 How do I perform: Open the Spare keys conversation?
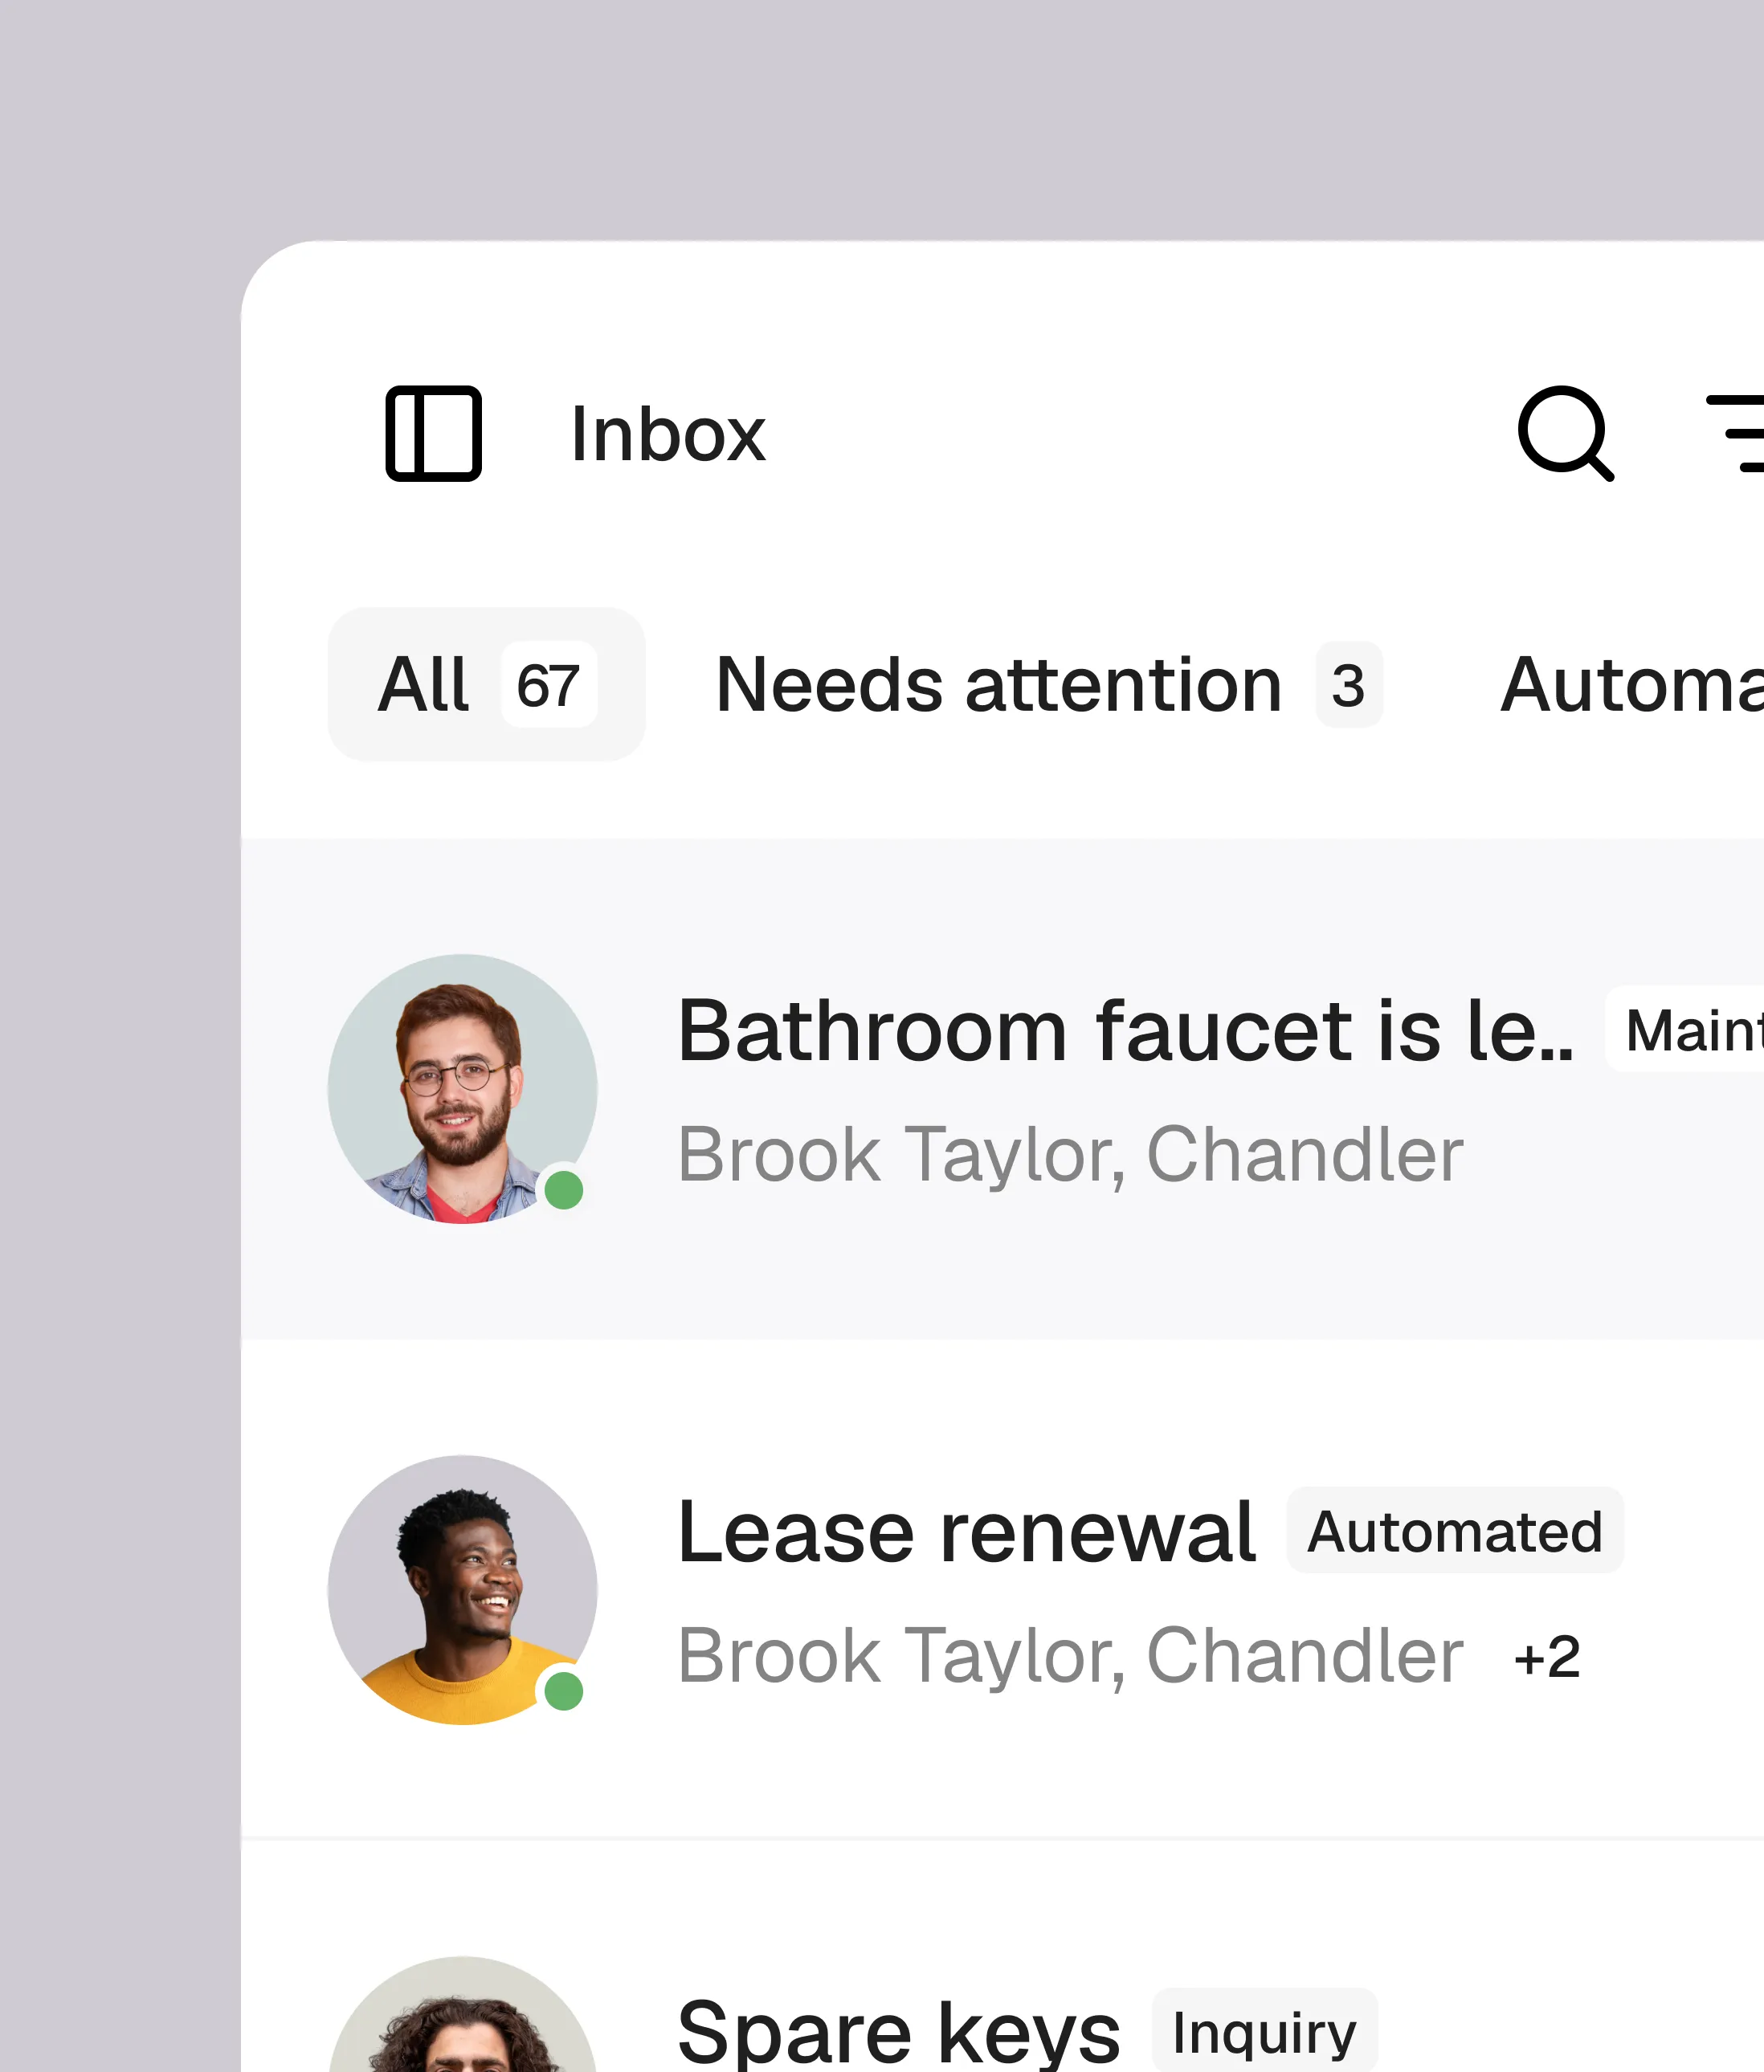tap(898, 2029)
